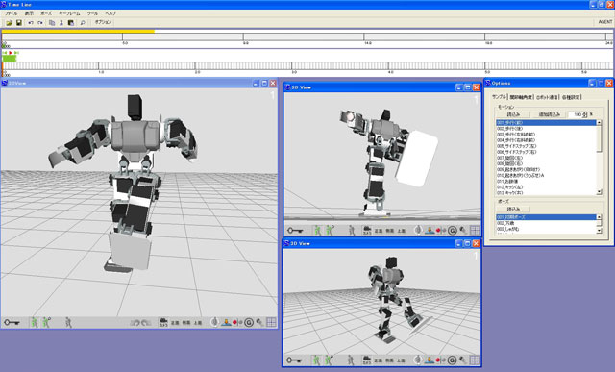Save with the floppy disk toolbar icon

[18, 23]
